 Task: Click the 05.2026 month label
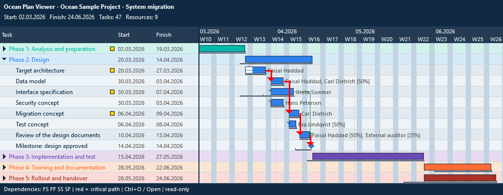point(365,32)
